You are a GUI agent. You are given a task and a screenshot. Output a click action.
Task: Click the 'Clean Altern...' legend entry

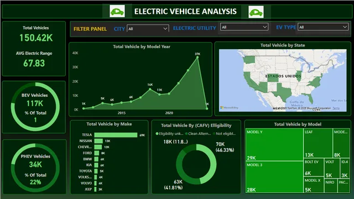(x=198, y=134)
